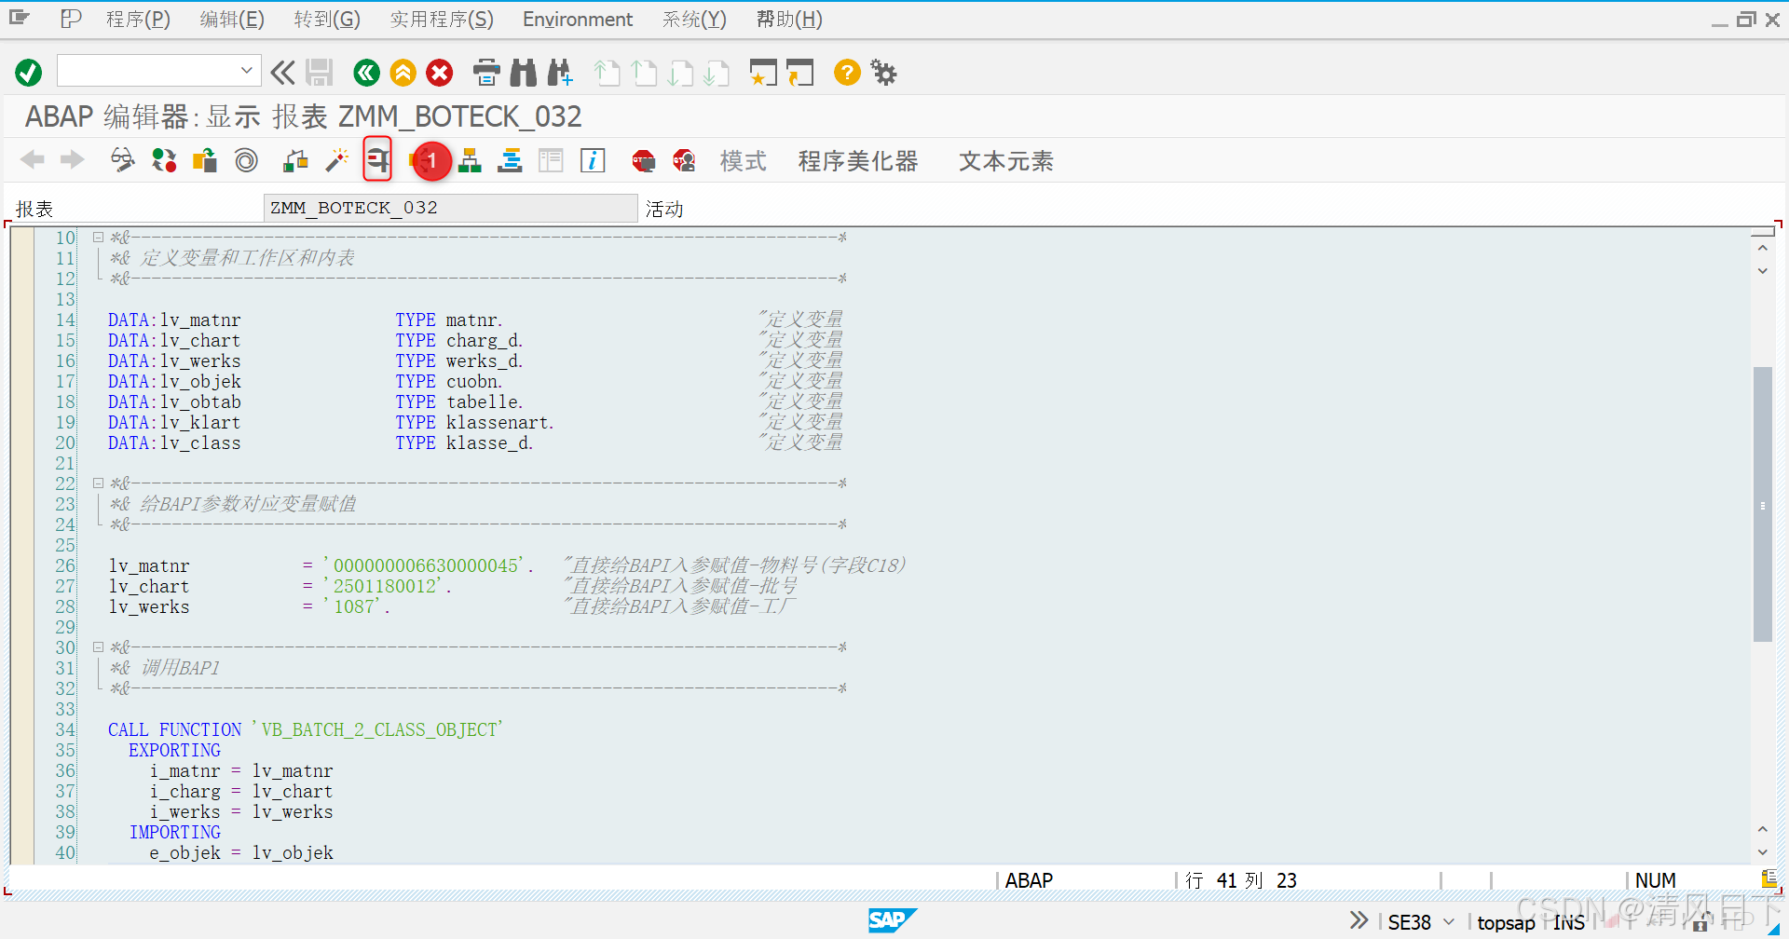Viewport: 1789px width, 939px height.
Task: Save the program with the disk icon
Action: (x=320, y=72)
